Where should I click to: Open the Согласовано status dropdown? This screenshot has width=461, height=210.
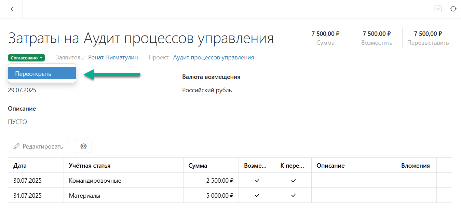26,58
